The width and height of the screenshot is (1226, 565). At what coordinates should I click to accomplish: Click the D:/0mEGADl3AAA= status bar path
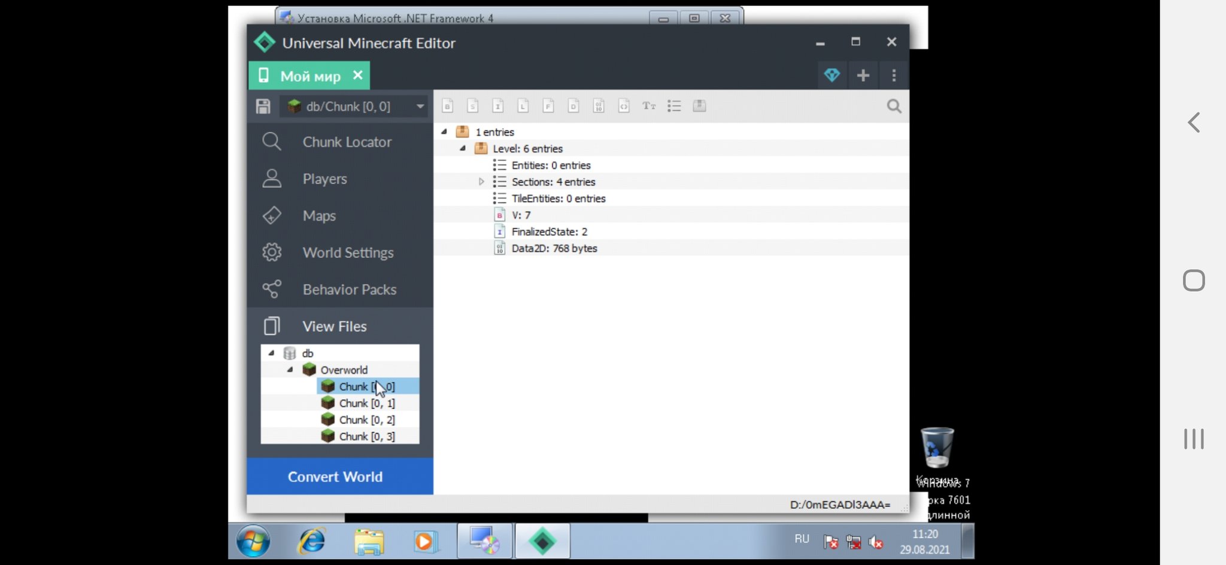[840, 505]
